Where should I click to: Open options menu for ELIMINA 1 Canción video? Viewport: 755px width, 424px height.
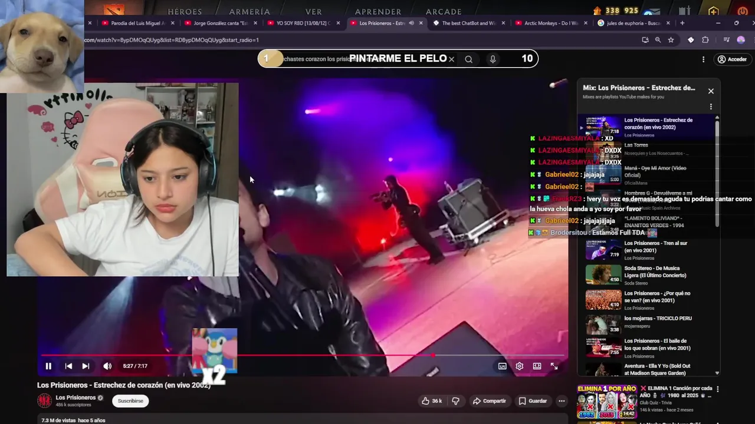pos(718,389)
